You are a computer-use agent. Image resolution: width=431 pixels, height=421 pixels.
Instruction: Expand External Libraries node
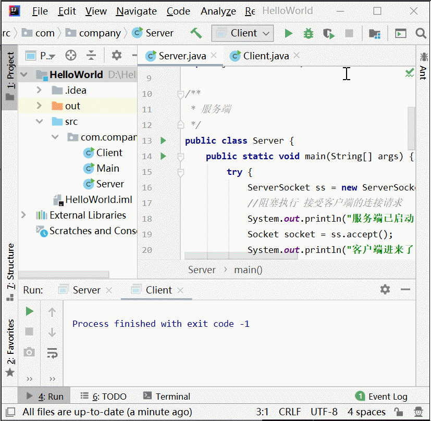tap(23, 215)
